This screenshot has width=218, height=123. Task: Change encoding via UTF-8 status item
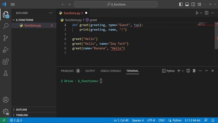coord(151,120)
